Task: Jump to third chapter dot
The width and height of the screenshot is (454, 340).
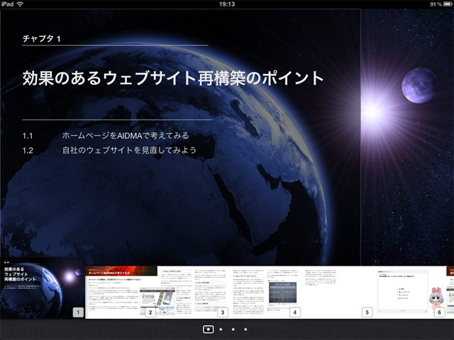Action: 233,329
